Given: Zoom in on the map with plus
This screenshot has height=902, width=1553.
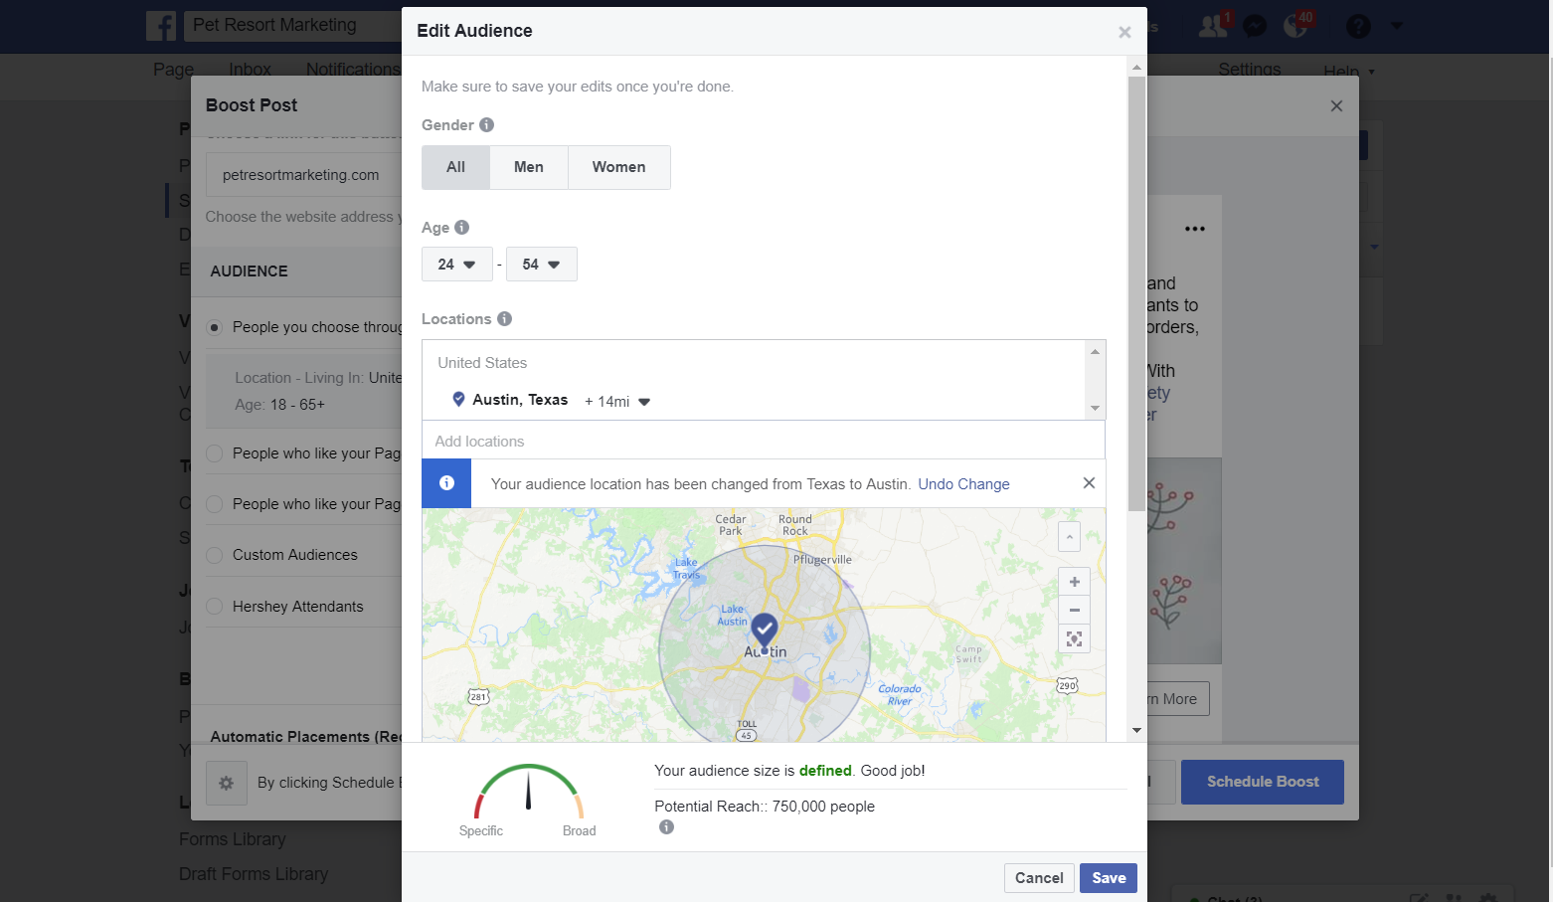Looking at the screenshot, I should point(1074,582).
